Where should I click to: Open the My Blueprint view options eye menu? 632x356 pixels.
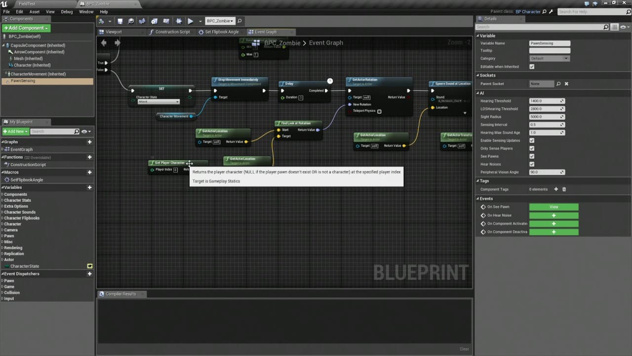tap(86, 132)
